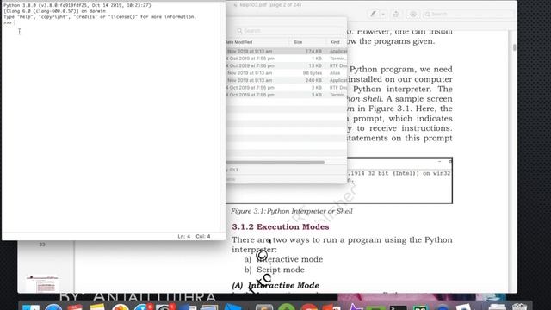
Task: Select the highlight pen tool in Preview toolbar
Action: 374,14
